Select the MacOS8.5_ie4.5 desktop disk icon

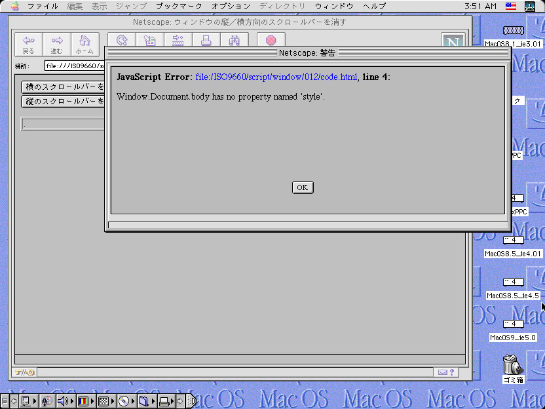coord(514,282)
